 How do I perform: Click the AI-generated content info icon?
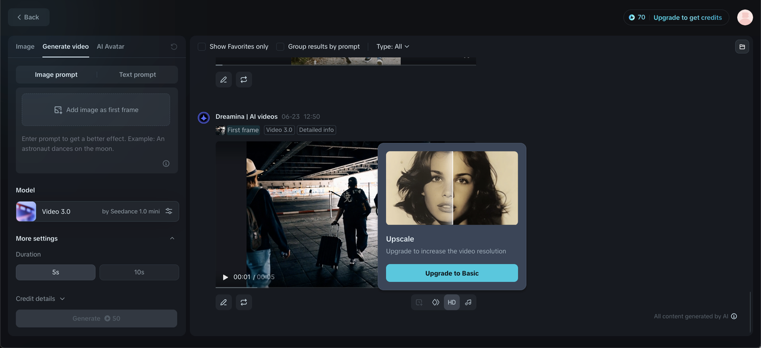point(734,317)
